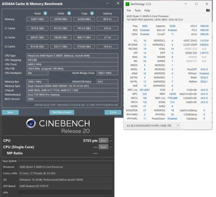Screen dimensions: 216x197
Task: Open the memory module selector dropdown
Action: pyautogui.click(x=152, y=125)
